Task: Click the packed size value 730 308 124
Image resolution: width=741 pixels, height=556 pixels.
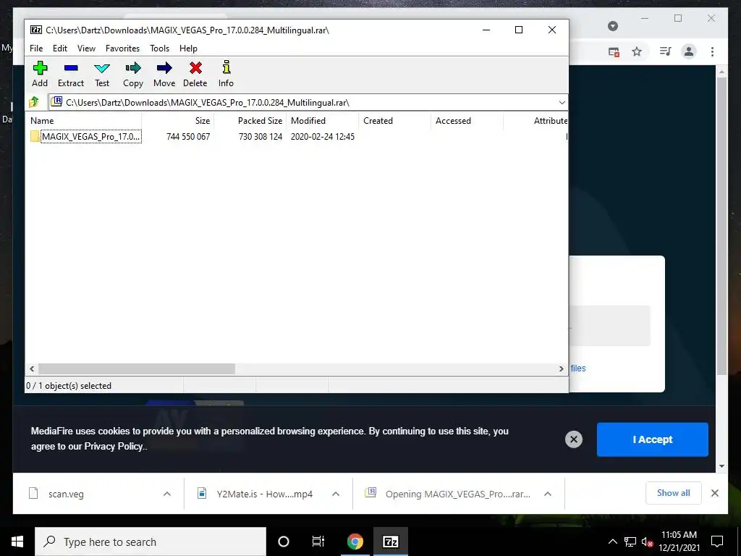Action: 261,137
